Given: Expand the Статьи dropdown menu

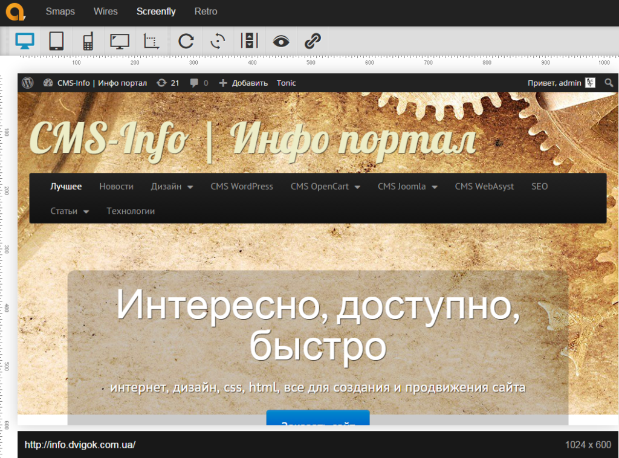Looking at the screenshot, I should coord(70,211).
